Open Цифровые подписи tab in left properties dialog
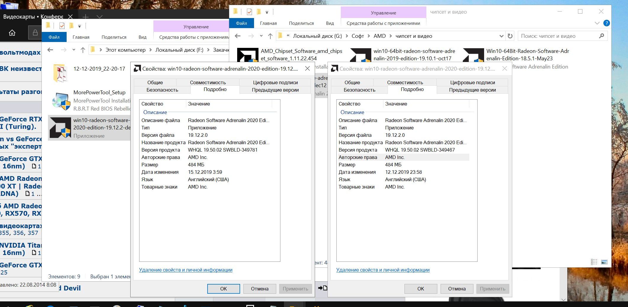 [x=275, y=82]
